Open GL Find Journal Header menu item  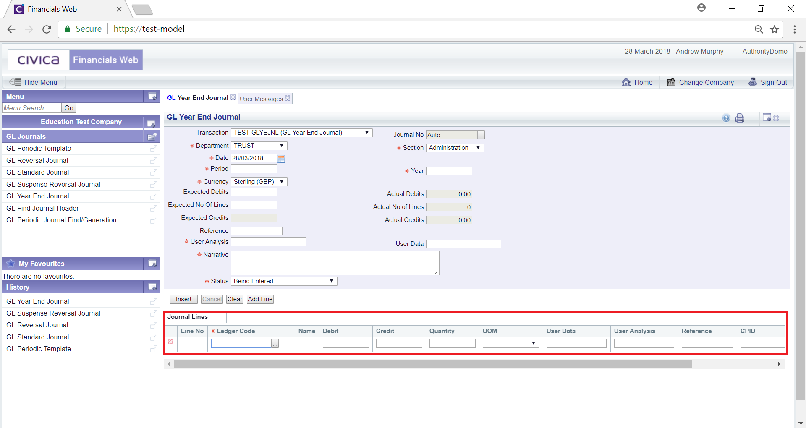[42, 208]
